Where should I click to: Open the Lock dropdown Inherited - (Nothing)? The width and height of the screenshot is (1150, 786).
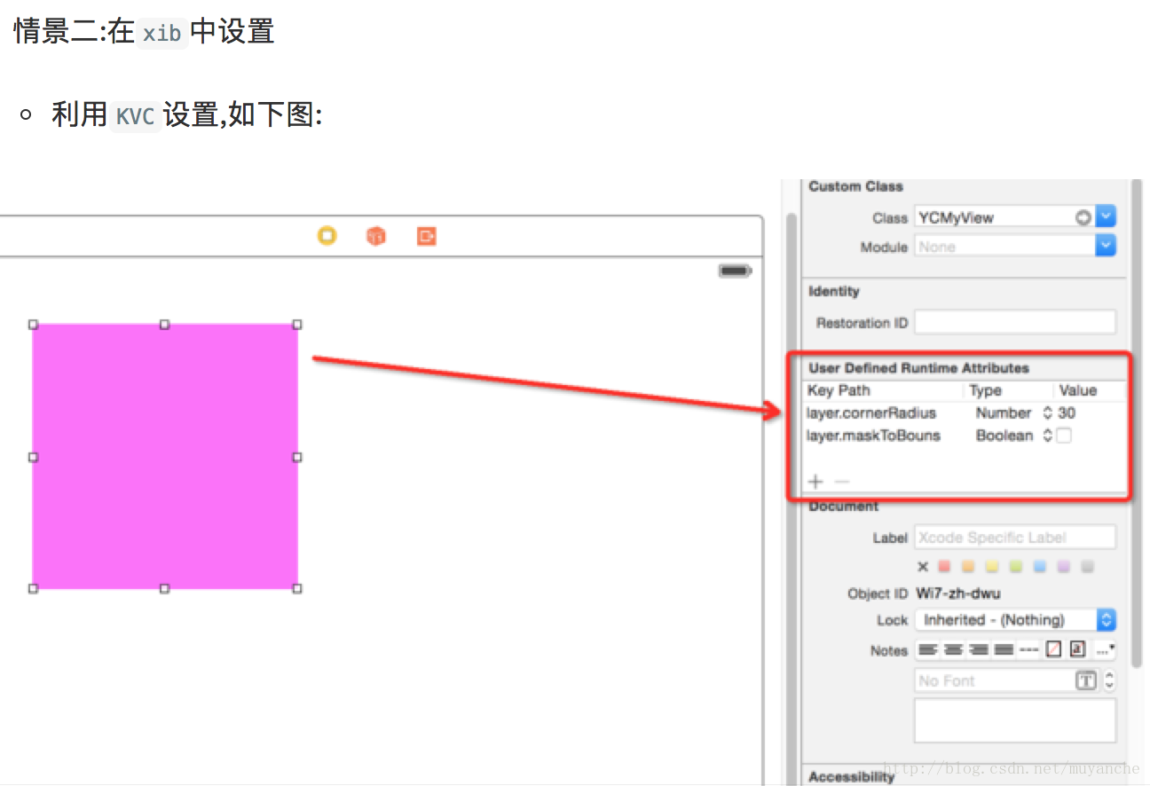click(1015, 620)
